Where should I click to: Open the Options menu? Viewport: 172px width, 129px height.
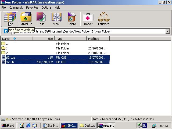pos(46,8)
